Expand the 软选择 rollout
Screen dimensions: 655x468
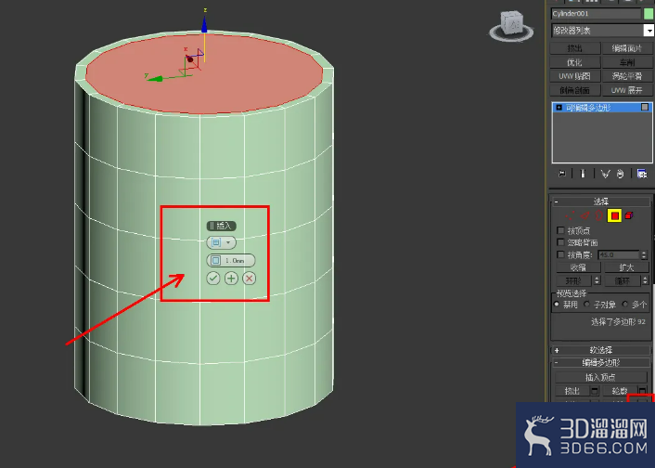tap(600, 350)
